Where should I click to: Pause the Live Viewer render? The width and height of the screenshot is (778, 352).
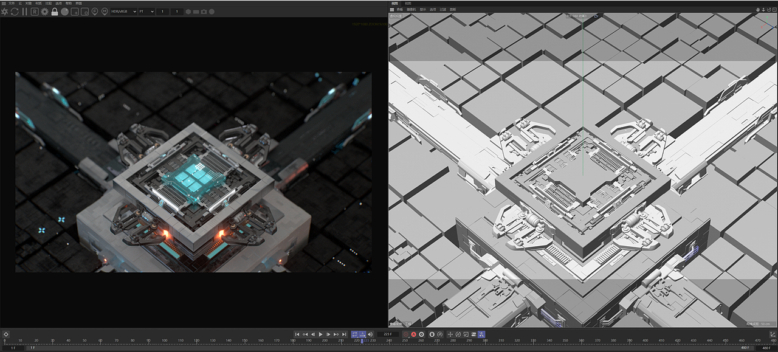coord(24,12)
